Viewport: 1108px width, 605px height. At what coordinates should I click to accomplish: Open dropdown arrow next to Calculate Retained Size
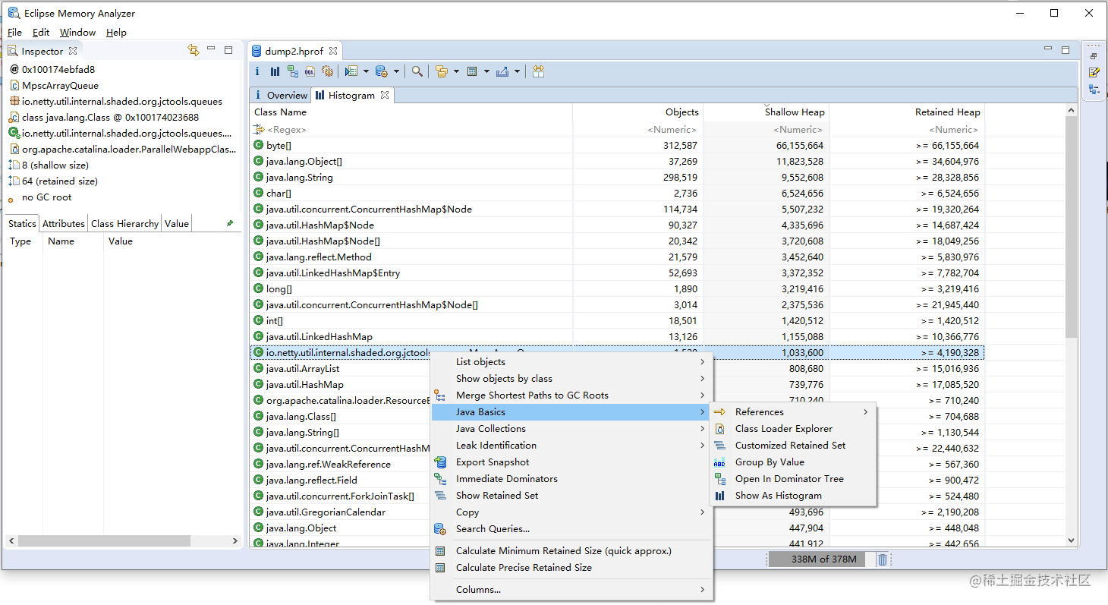coord(486,72)
